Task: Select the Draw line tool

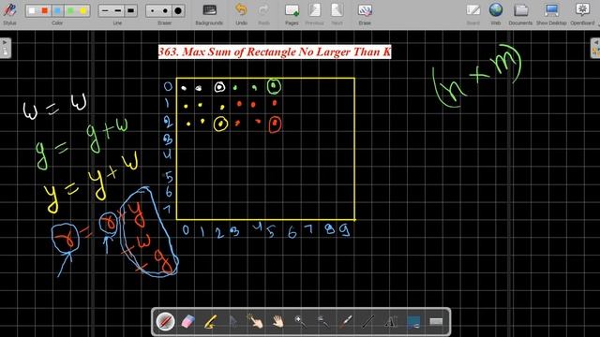Action: (x=368, y=322)
